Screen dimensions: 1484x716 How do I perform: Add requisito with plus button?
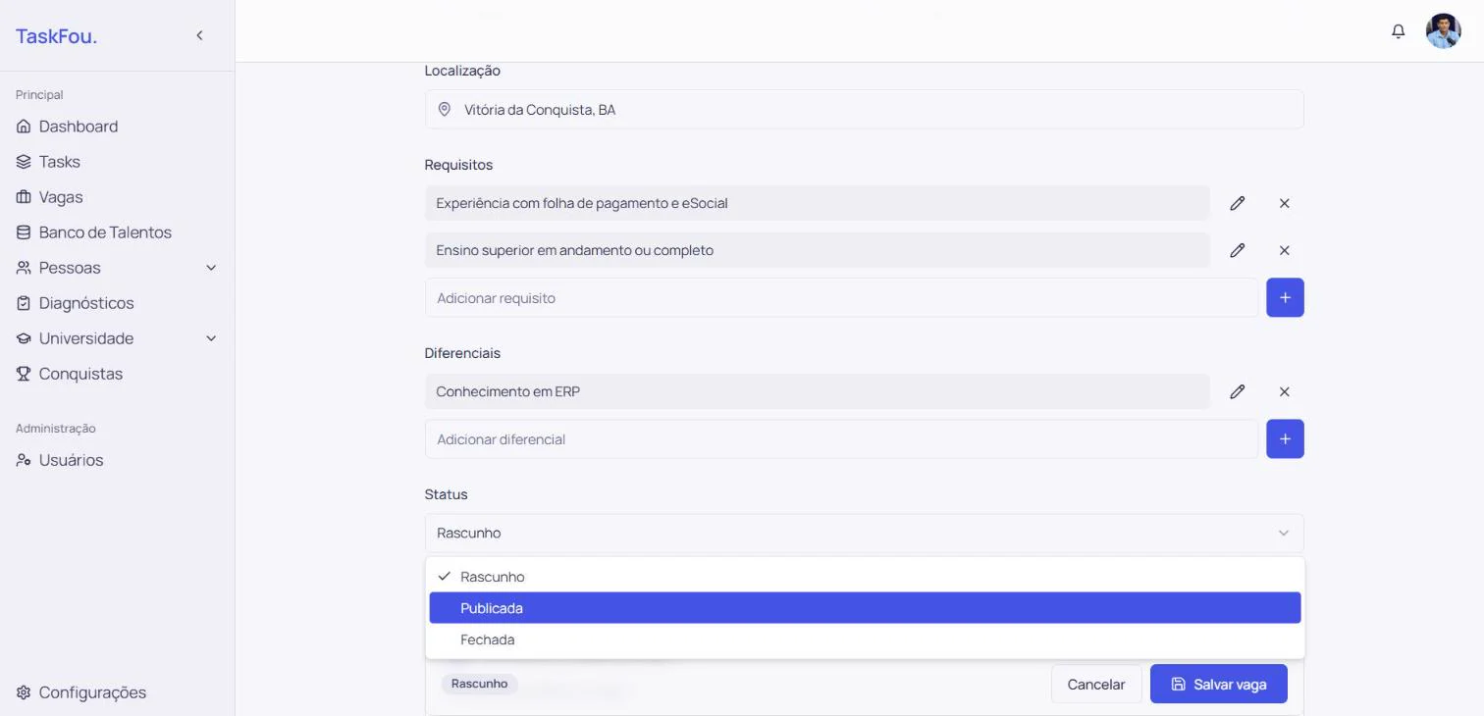point(1285,297)
